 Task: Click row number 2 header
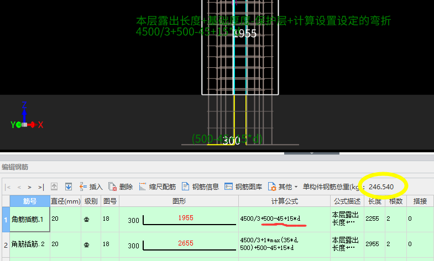point(5,244)
